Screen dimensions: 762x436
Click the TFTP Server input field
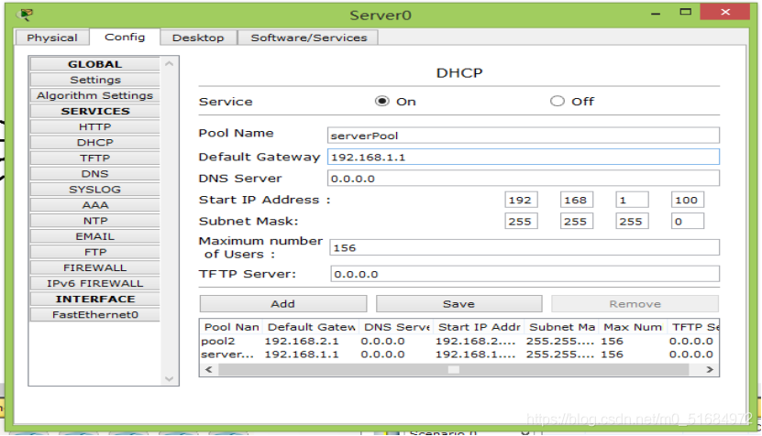pos(525,274)
